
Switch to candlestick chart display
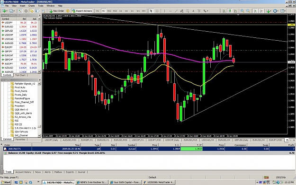pyautogui.click(x=230, y=11)
